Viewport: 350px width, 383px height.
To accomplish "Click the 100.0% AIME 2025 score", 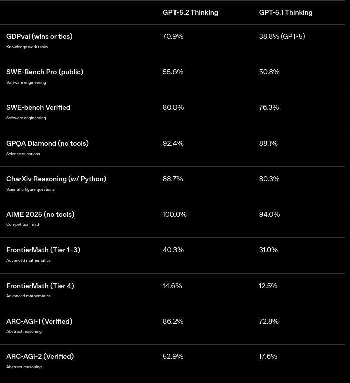I will (174, 215).
